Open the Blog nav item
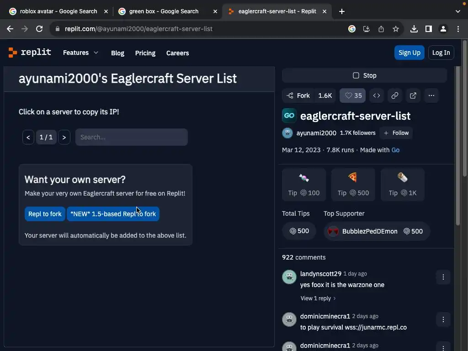Image resolution: width=468 pixels, height=351 pixels. click(117, 53)
